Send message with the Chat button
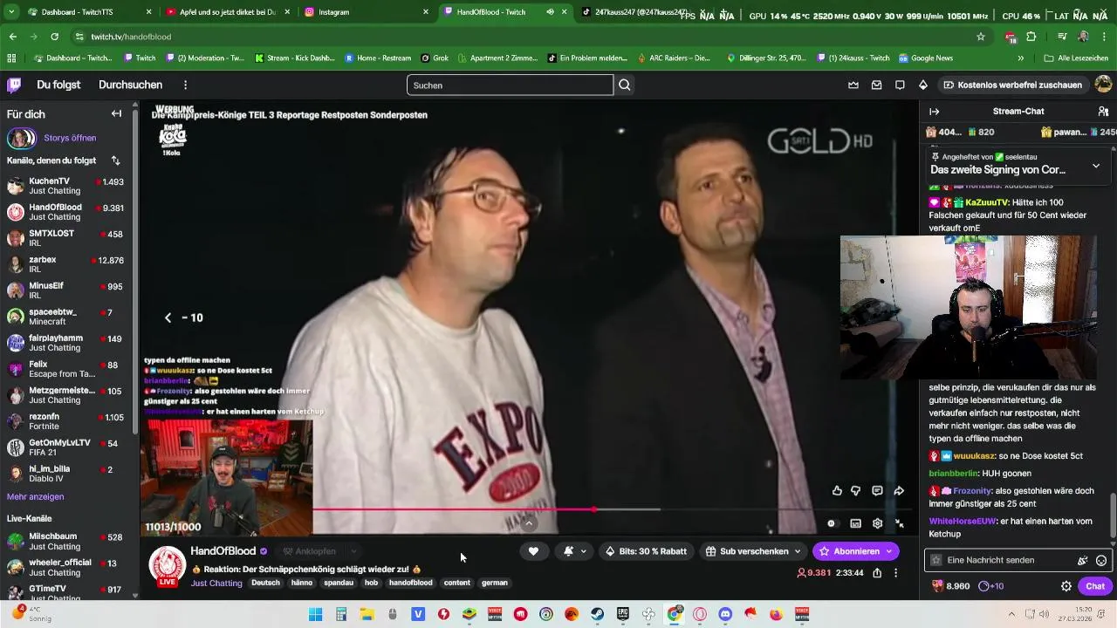Screen dimensions: 1117x628 pyautogui.click(x=1094, y=586)
